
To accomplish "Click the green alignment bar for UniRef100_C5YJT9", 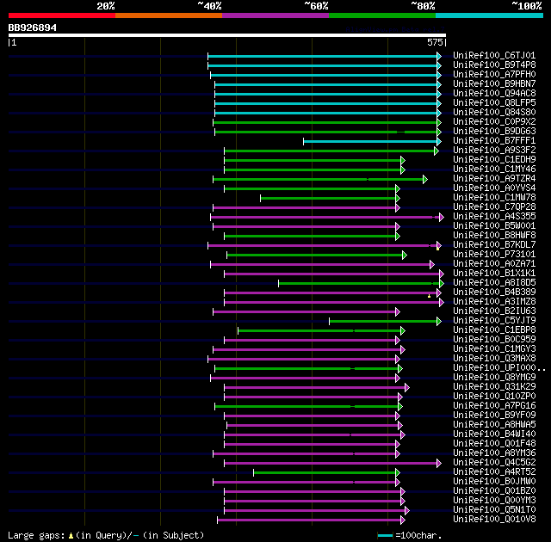I will 383,322.
